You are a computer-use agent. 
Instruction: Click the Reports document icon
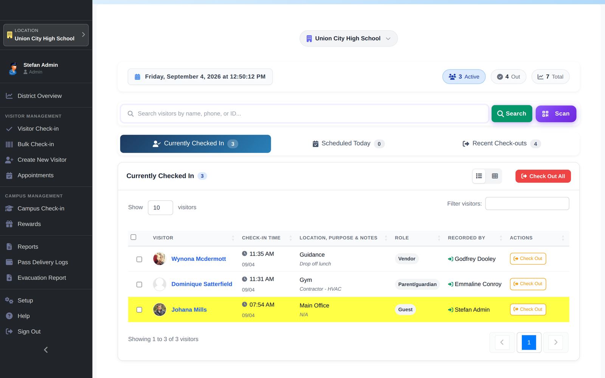click(9, 247)
